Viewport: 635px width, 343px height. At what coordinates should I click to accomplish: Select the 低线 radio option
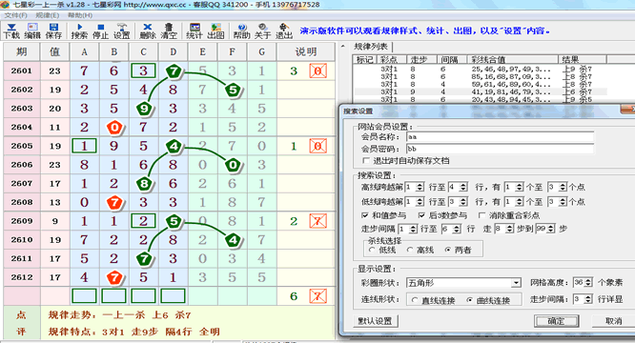tap(372, 250)
